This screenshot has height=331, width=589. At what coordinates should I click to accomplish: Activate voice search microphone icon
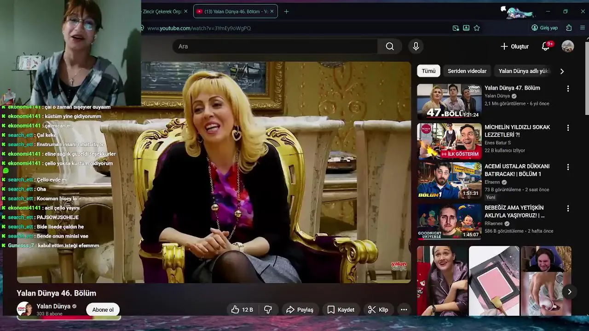click(x=416, y=46)
